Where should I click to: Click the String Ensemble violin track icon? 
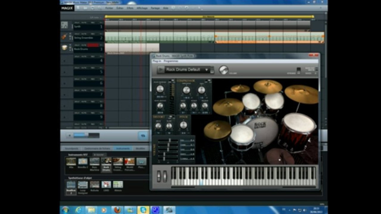64,37
